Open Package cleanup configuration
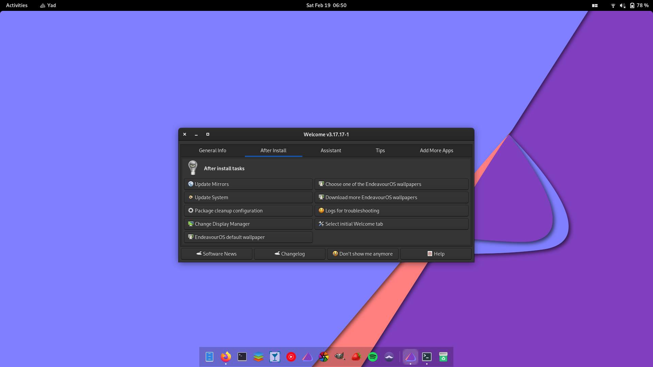Image resolution: width=653 pixels, height=367 pixels. click(x=248, y=210)
